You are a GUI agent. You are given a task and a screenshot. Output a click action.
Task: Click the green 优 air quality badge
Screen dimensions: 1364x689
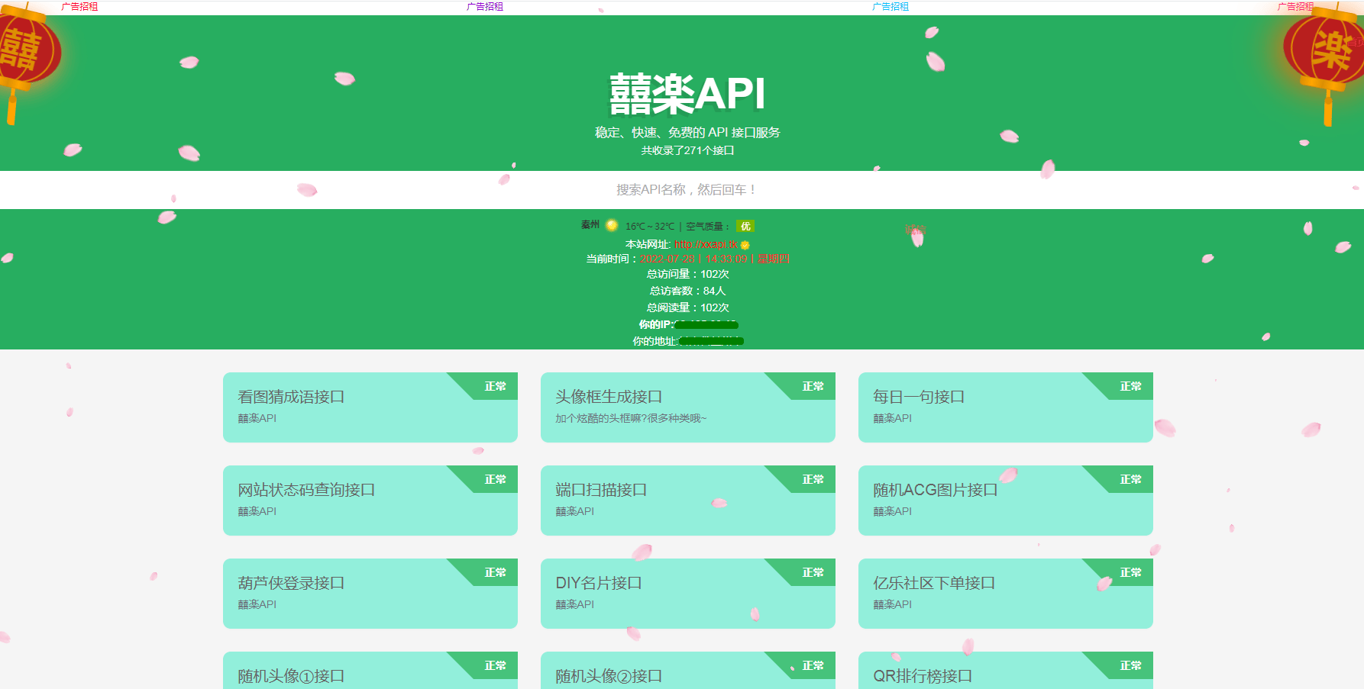(x=745, y=226)
